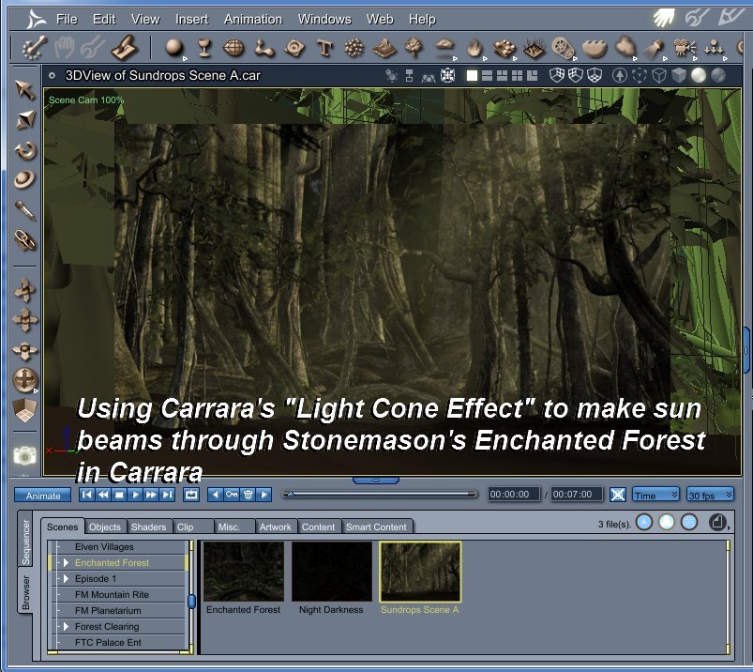Select the vertex modeler goblet icon
Viewport: 753px width, 672px height.
point(204,48)
